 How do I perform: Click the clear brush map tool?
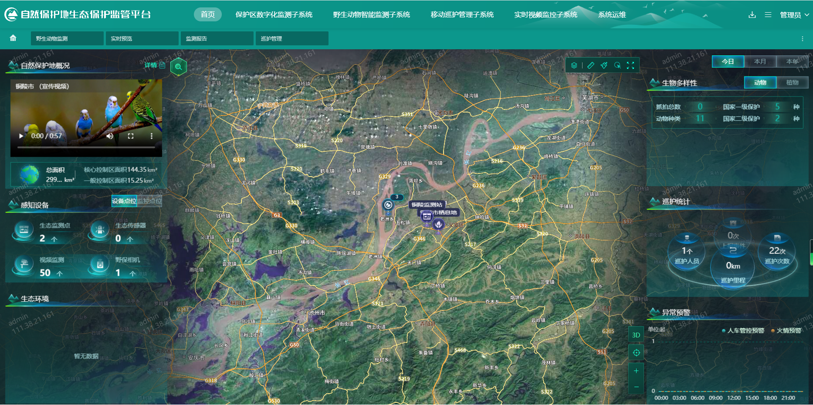point(604,65)
